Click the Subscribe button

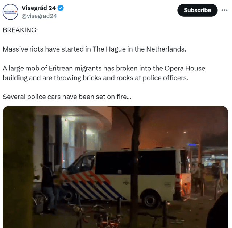tap(197, 10)
